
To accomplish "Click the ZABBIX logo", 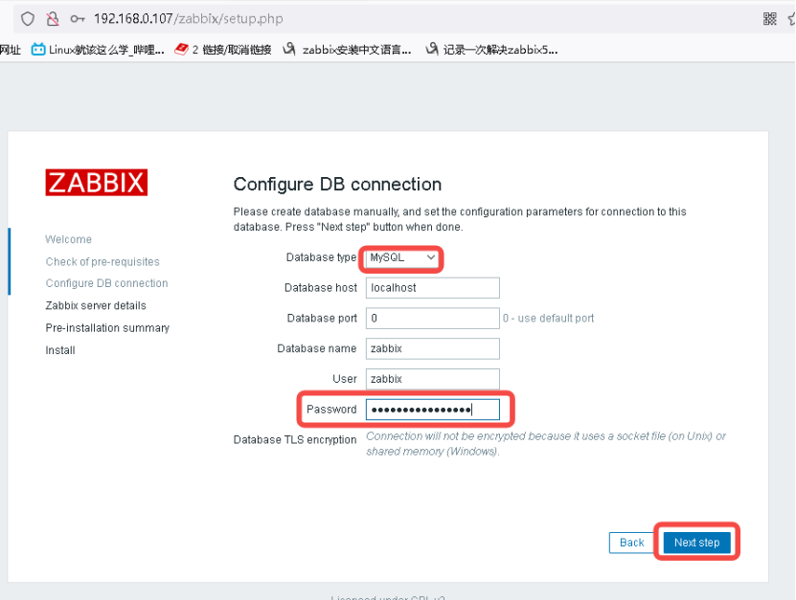I will point(97,183).
